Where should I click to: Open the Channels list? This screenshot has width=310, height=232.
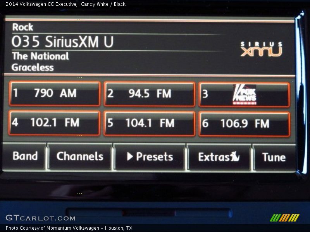(80, 157)
